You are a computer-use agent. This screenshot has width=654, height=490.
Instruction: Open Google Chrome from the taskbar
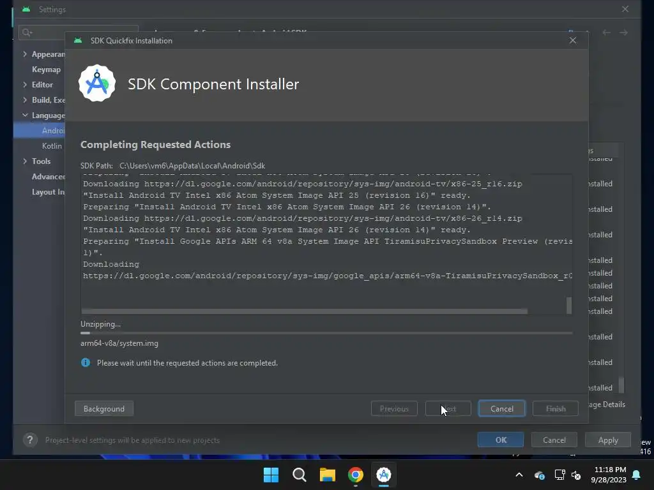(356, 475)
